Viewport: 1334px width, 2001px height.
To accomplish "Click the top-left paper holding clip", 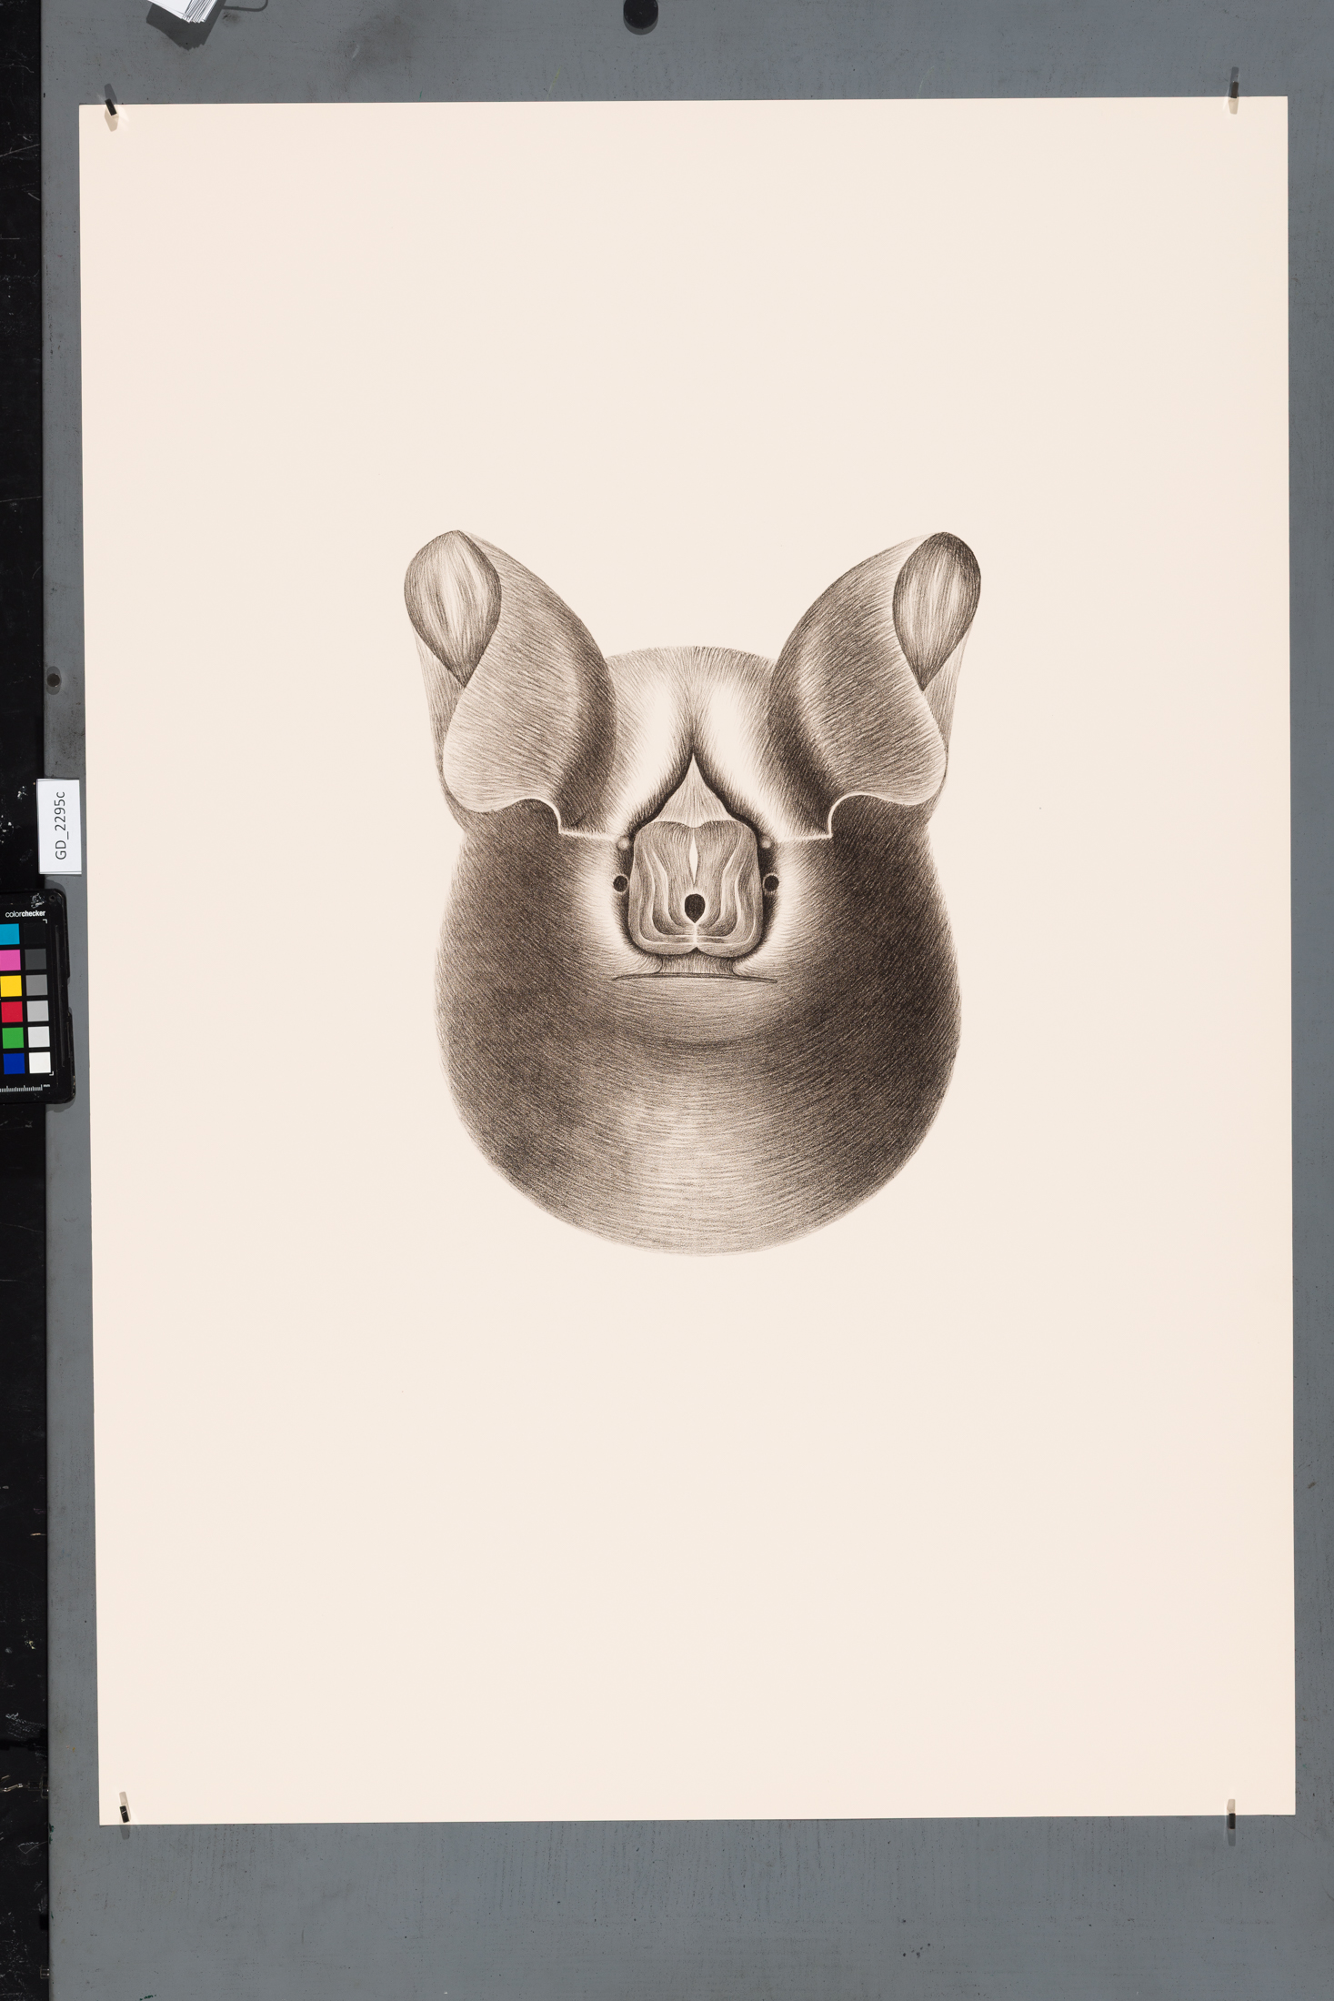I will 112,105.
